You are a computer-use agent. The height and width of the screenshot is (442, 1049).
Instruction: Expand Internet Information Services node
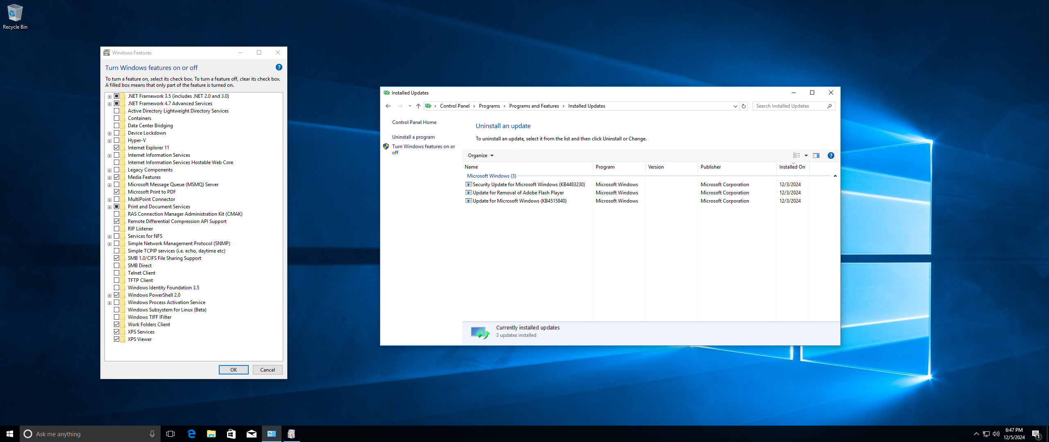(x=109, y=156)
